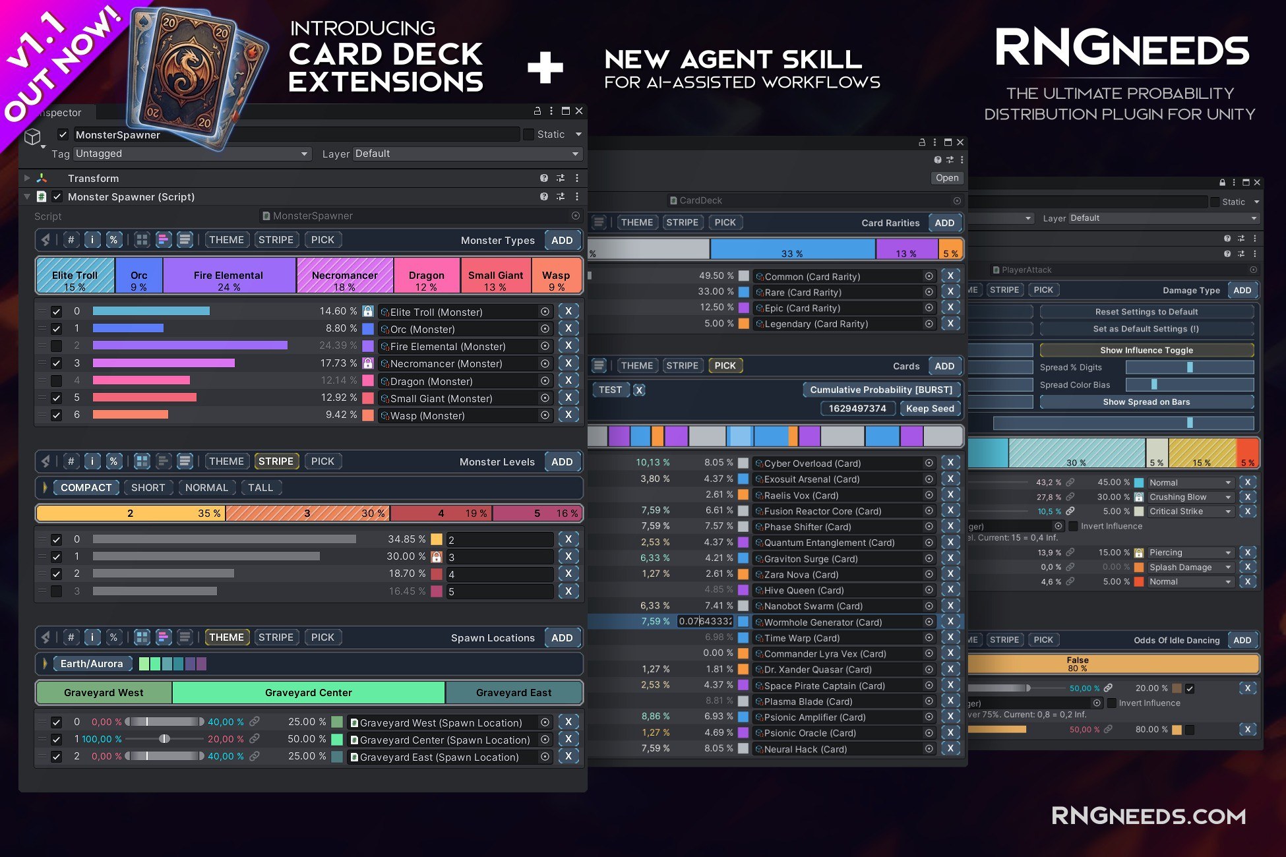This screenshot has height=857, width=1286.
Task: Toggle the i info icon in Monster Types toolbar
Action: 92,240
